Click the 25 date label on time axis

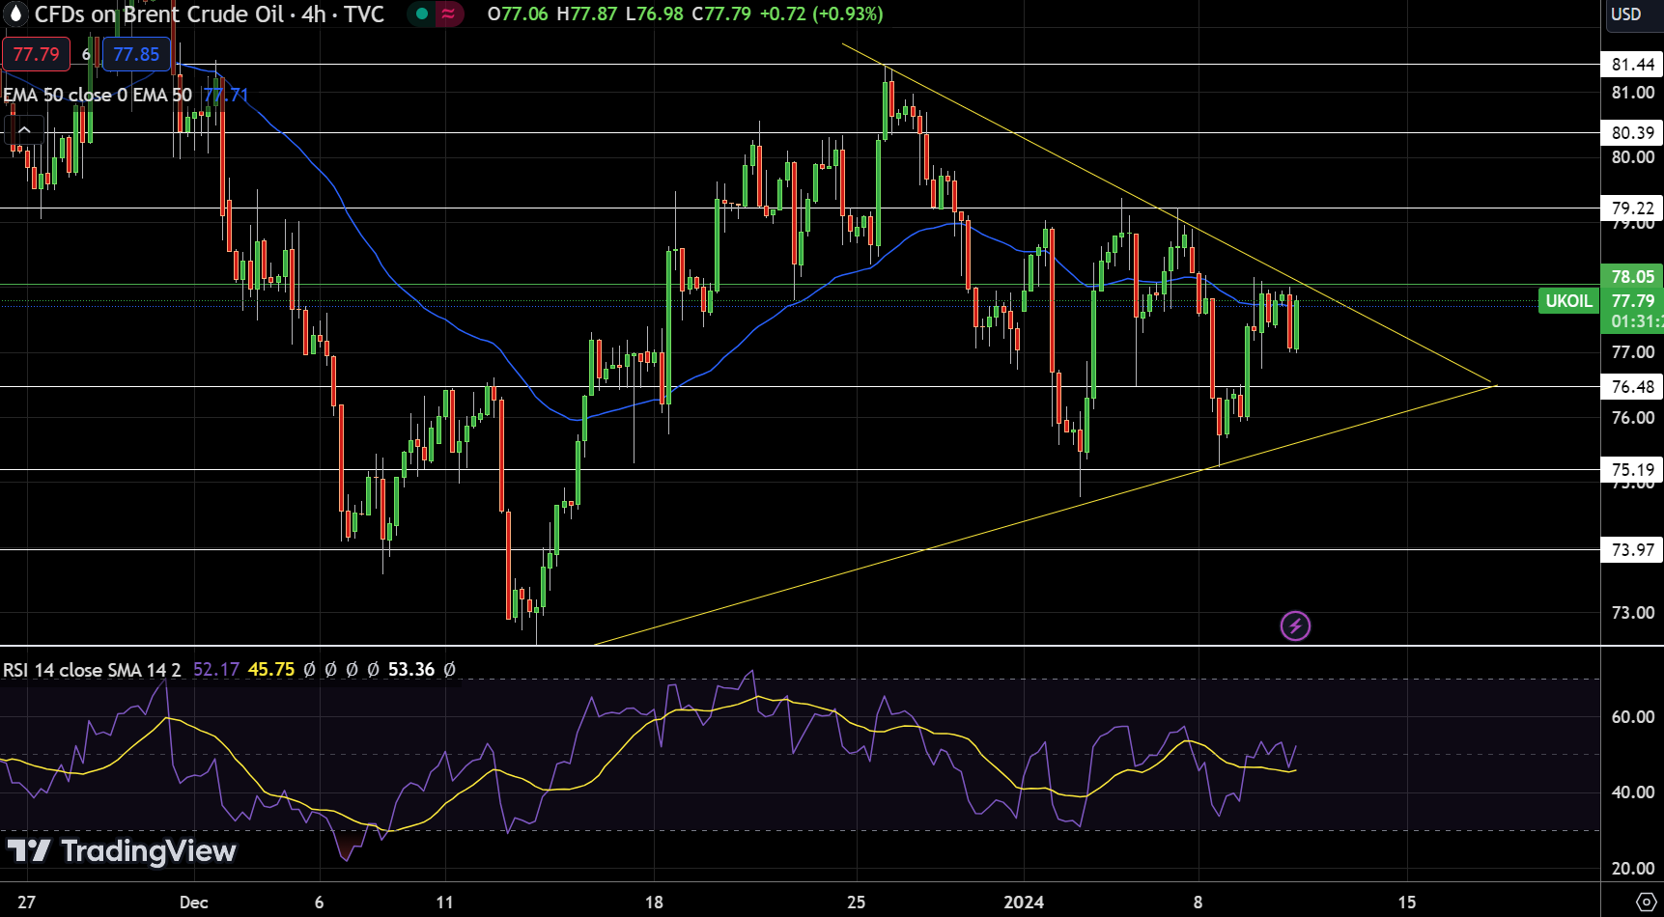[x=856, y=902]
